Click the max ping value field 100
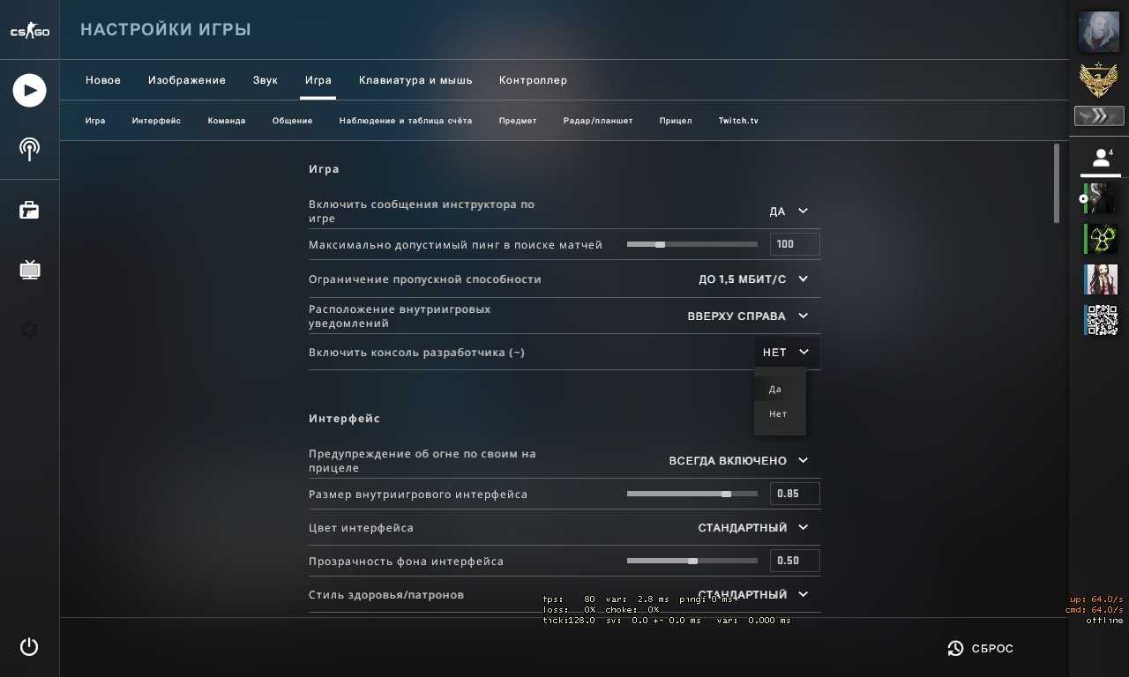Image resolution: width=1129 pixels, height=677 pixels. pyautogui.click(x=795, y=244)
